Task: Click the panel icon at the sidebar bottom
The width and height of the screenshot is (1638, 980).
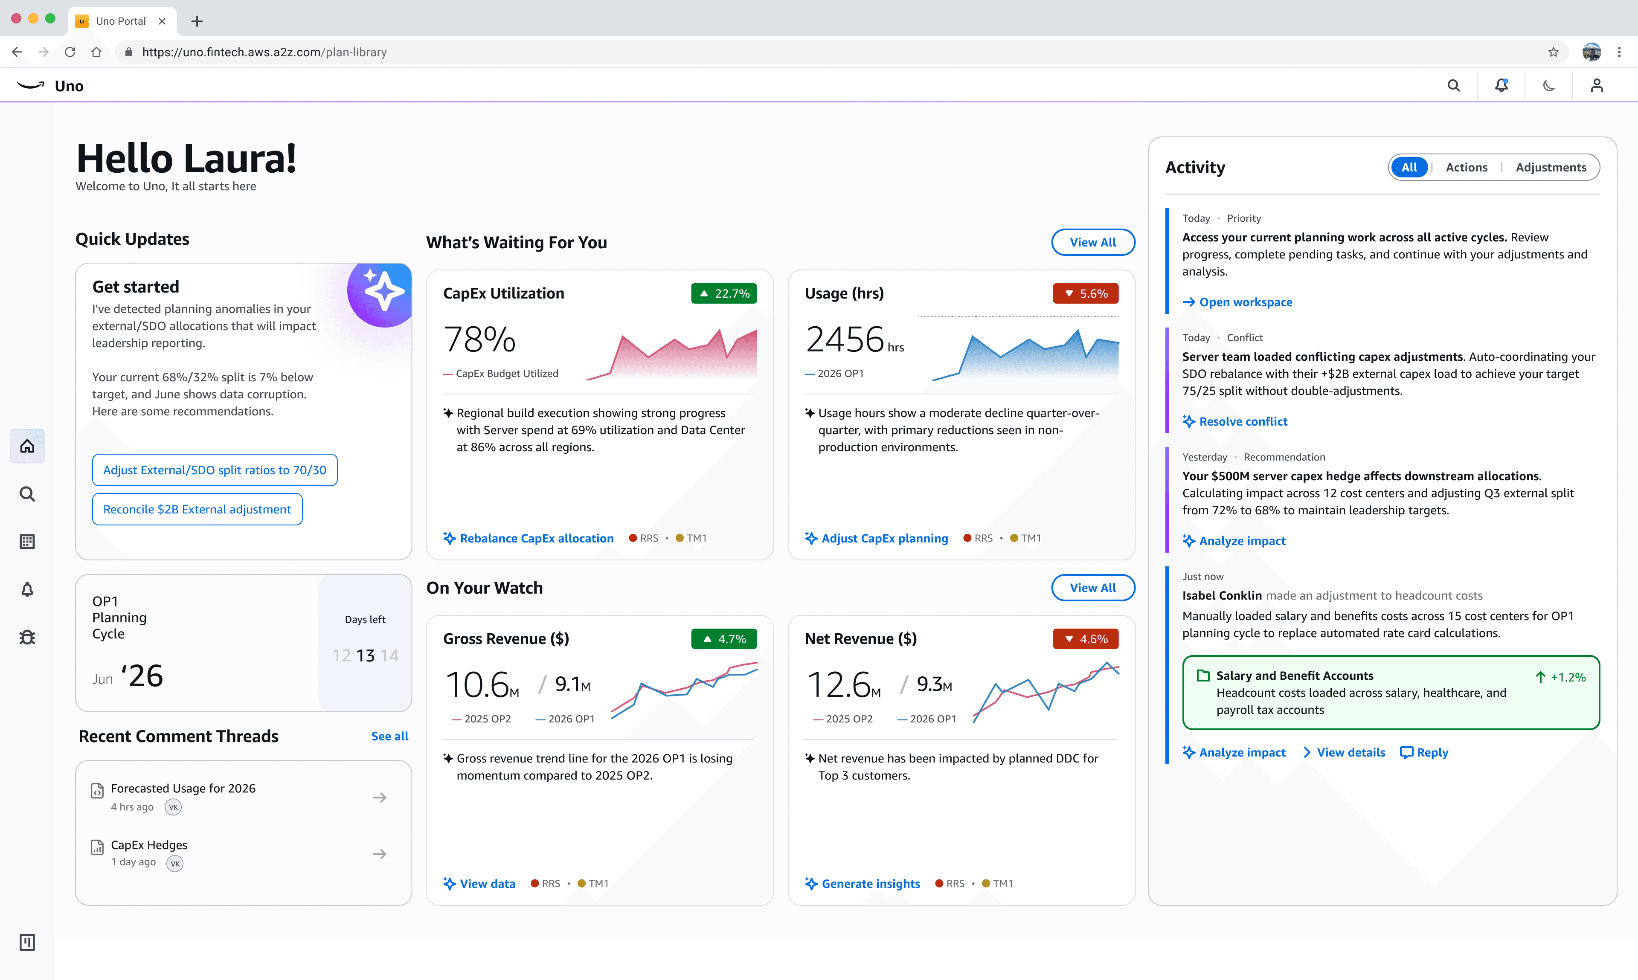Action: pos(27,943)
